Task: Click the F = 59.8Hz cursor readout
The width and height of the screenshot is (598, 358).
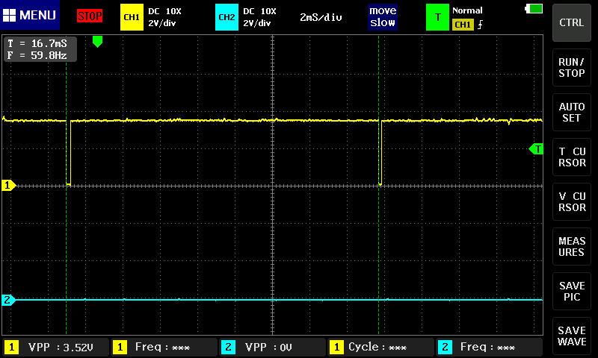Action: 37,55
